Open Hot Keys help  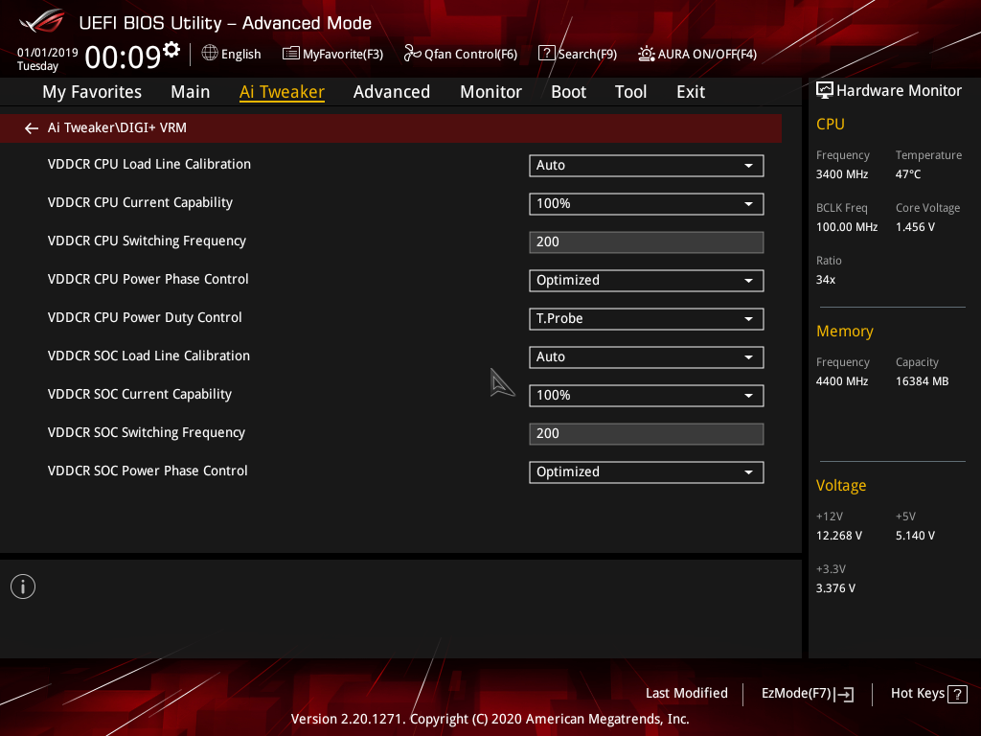928,694
